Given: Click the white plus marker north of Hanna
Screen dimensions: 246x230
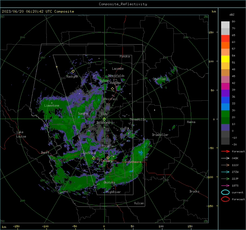Looking at the screenshot, I should click(154, 110).
